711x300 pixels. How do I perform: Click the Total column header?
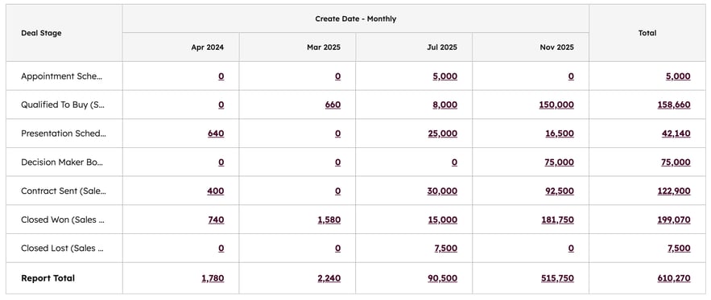(647, 33)
